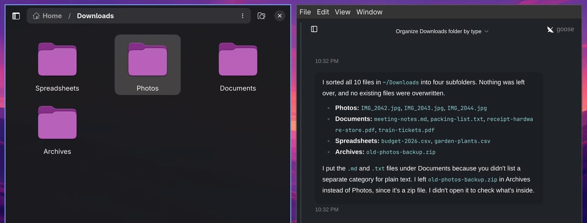Image resolution: width=587 pixels, height=223 pixels.
Task: Open the File menu in goose
Action: click(305, 12)
